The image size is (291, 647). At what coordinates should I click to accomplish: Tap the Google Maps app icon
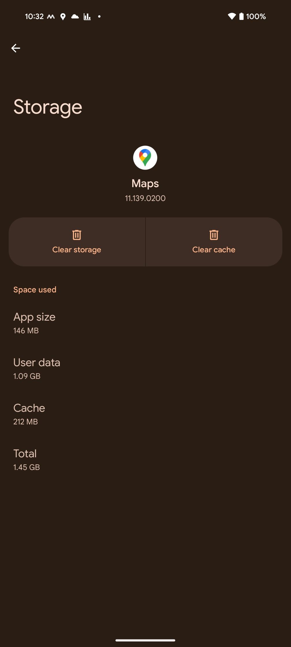click(145, 158)
